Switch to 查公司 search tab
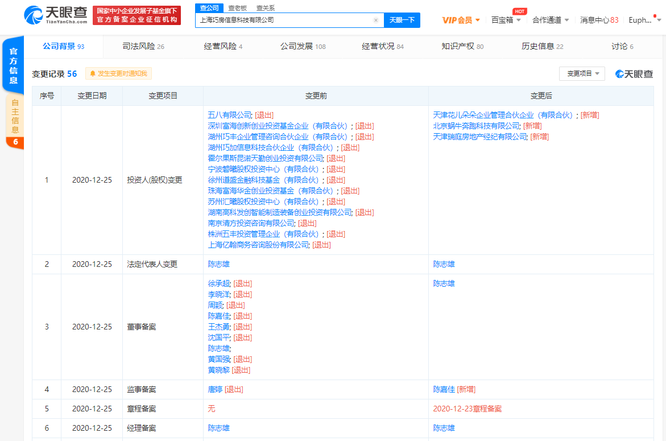This screenshot has width=666, height=441. [x=209, y=7]
